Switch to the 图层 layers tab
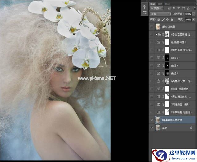The width and height of the screenshot is (197, 162). point(152,4)
